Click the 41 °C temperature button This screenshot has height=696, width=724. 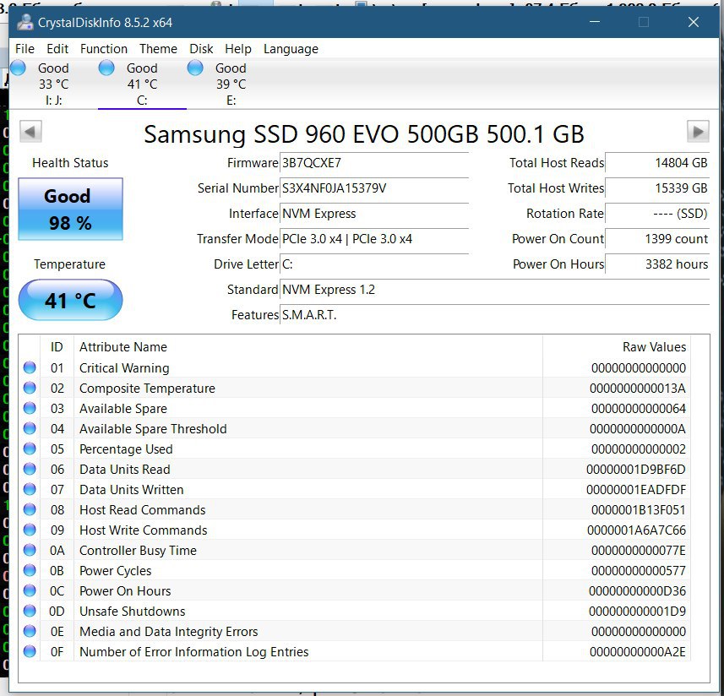(x=70, y=300)
